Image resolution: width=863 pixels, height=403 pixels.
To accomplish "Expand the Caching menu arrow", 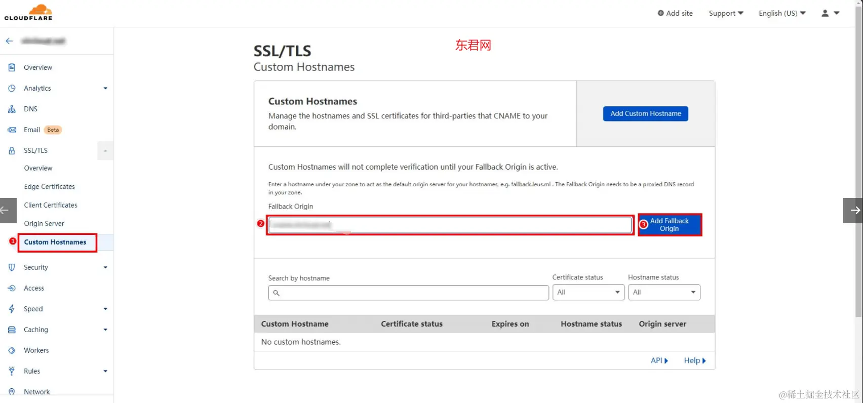I will click(105, 330).
